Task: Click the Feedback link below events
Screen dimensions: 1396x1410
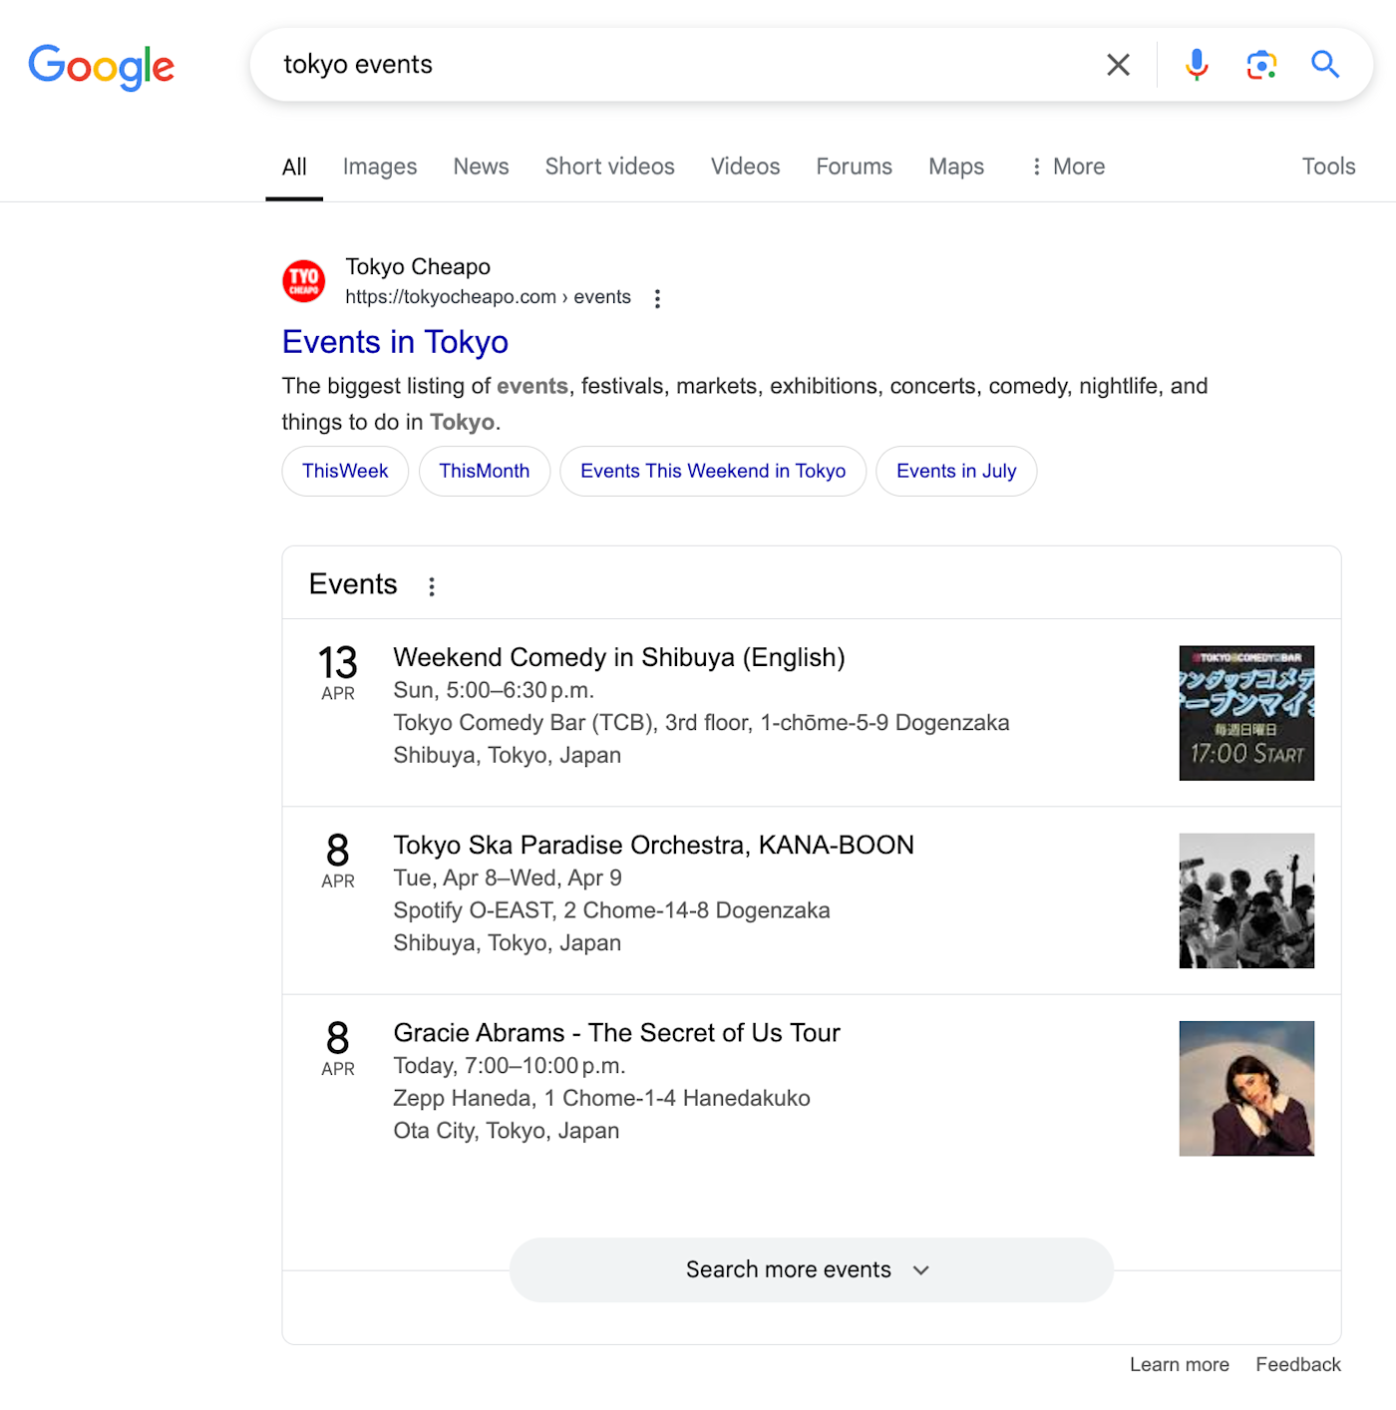Action: (1297, 1364)
